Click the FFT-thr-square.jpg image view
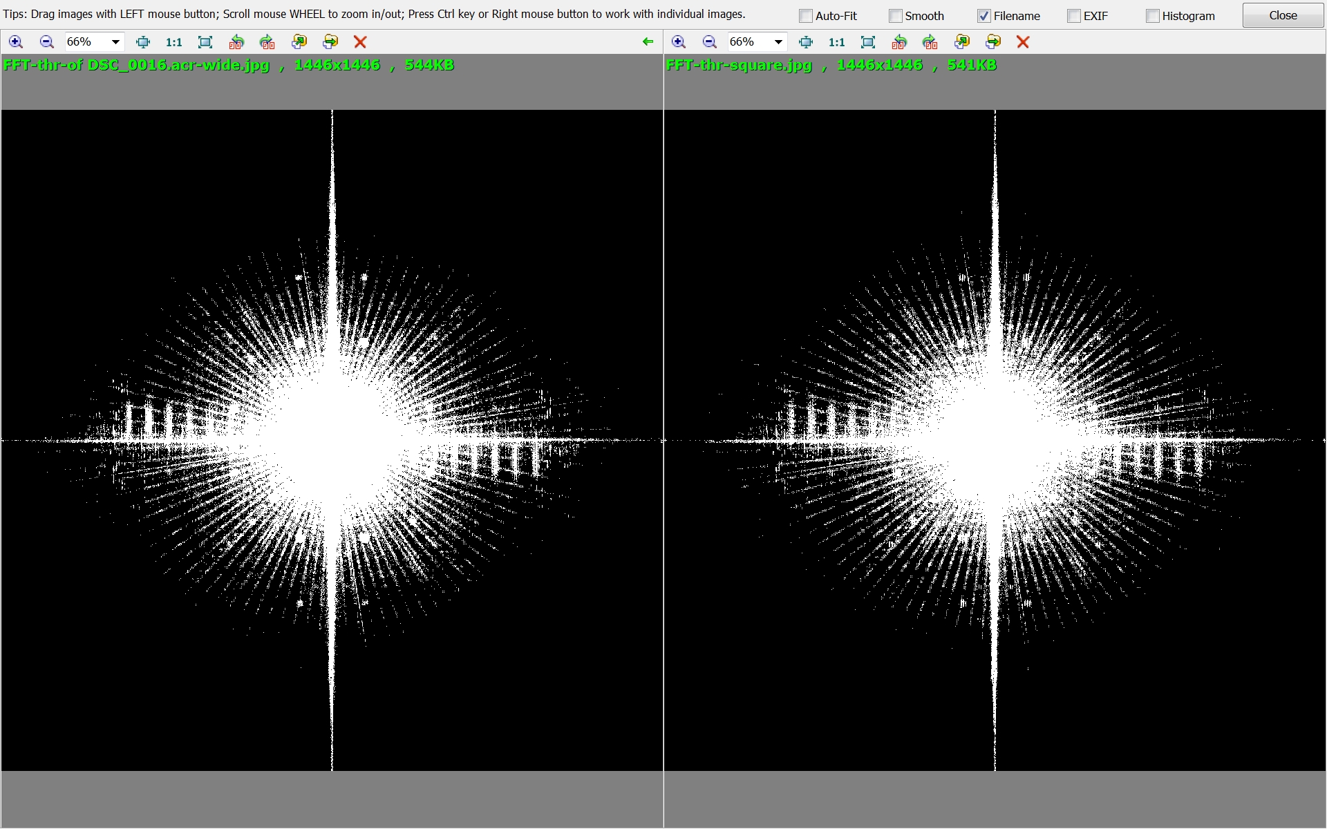 point(995,440)
